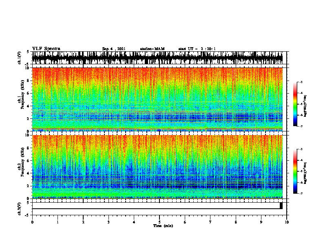Click the "Time (min)" axis label
The image size is (323, 249).
click(163, 226)
